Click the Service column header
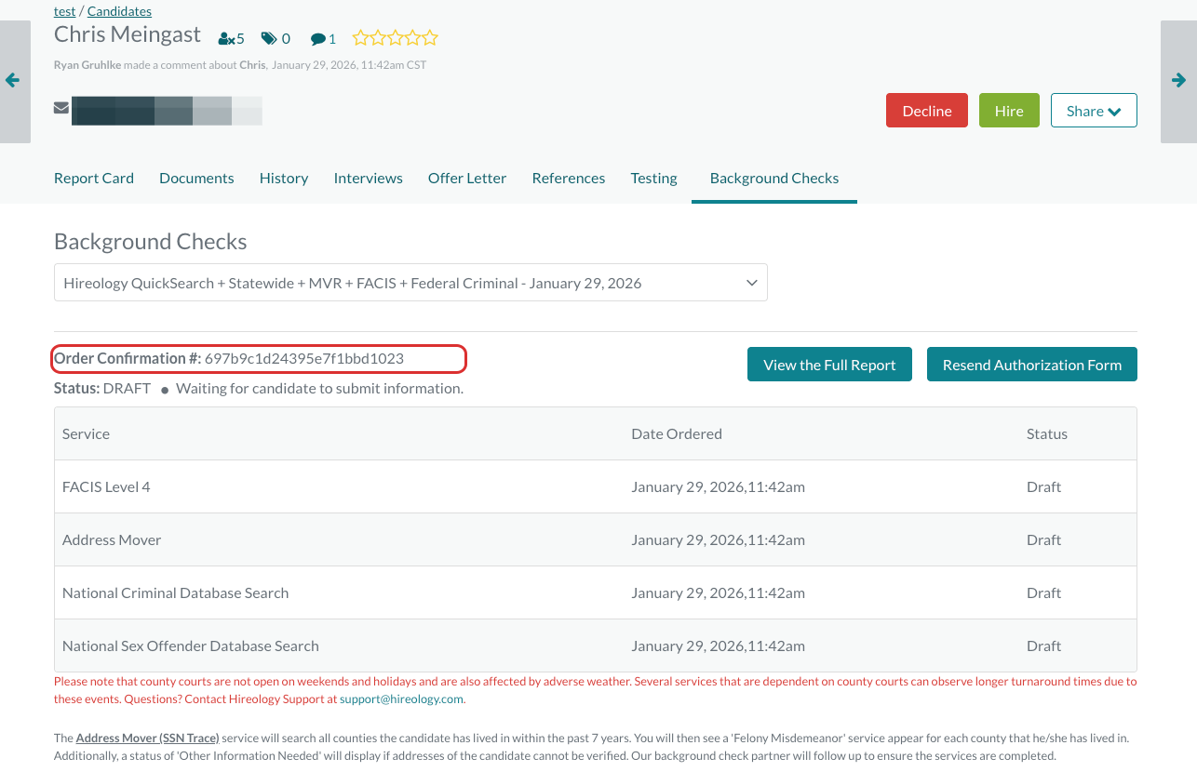Image resolution: width=1197 pixels, height=772 pixels. 86,433
